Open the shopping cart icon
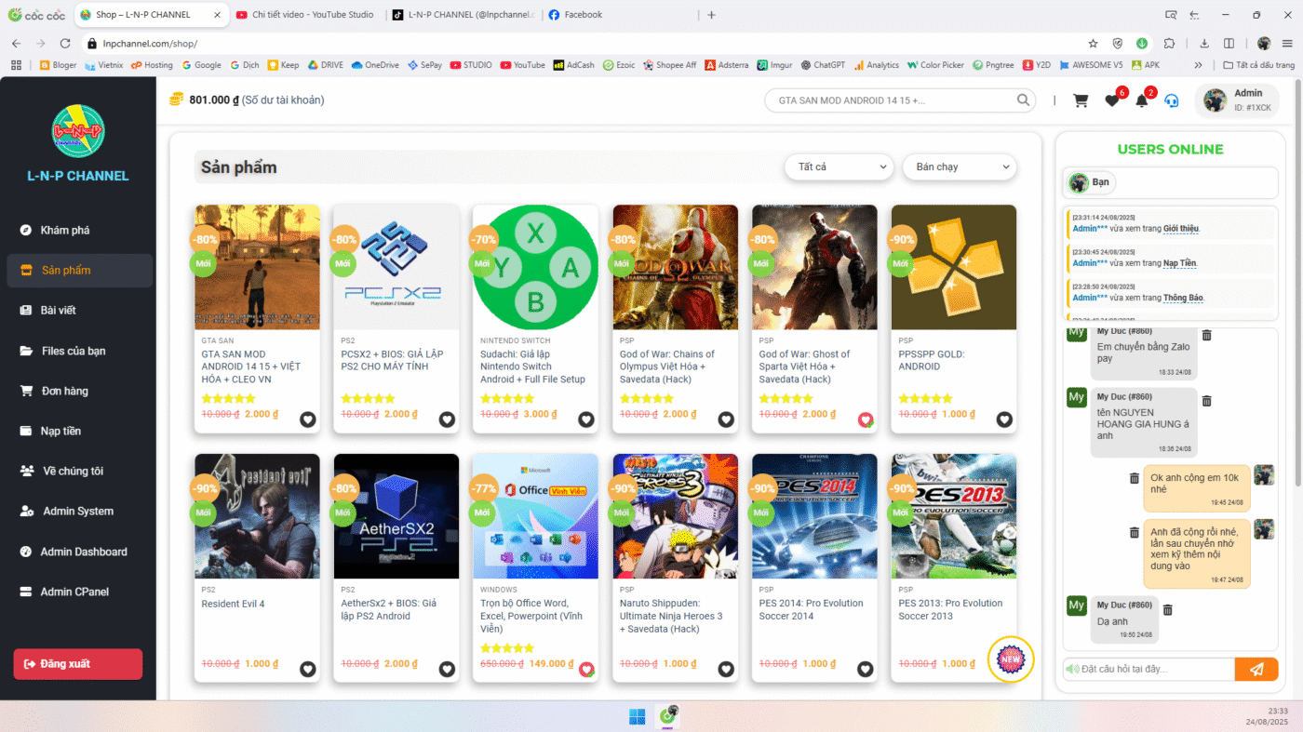 [1081, 100]
